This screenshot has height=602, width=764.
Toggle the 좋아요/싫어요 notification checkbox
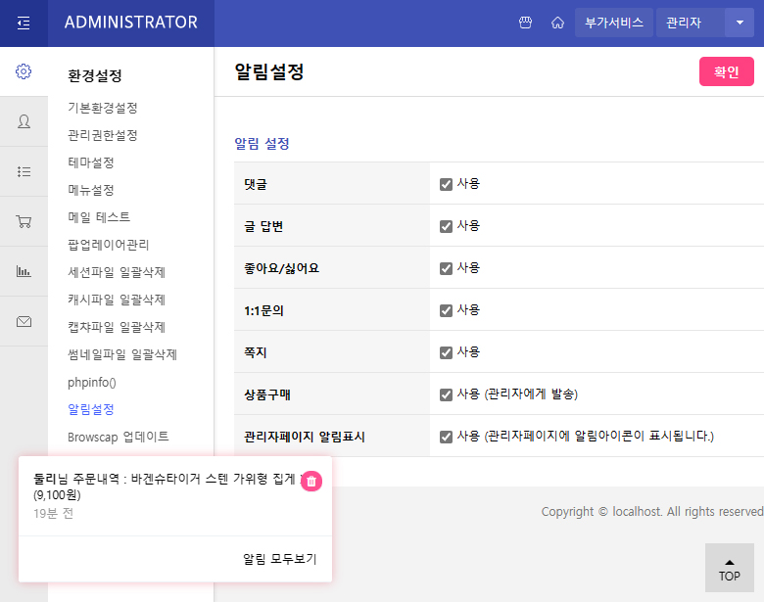click(x=446, y=268)
